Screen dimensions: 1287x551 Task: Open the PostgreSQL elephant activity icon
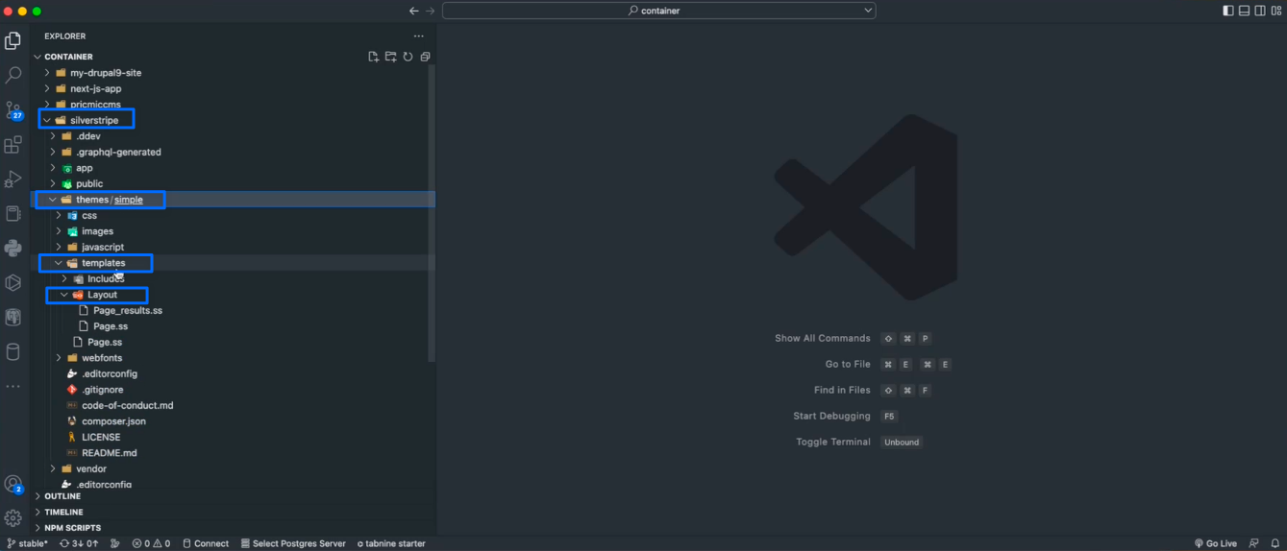click(x=13, y=317)
